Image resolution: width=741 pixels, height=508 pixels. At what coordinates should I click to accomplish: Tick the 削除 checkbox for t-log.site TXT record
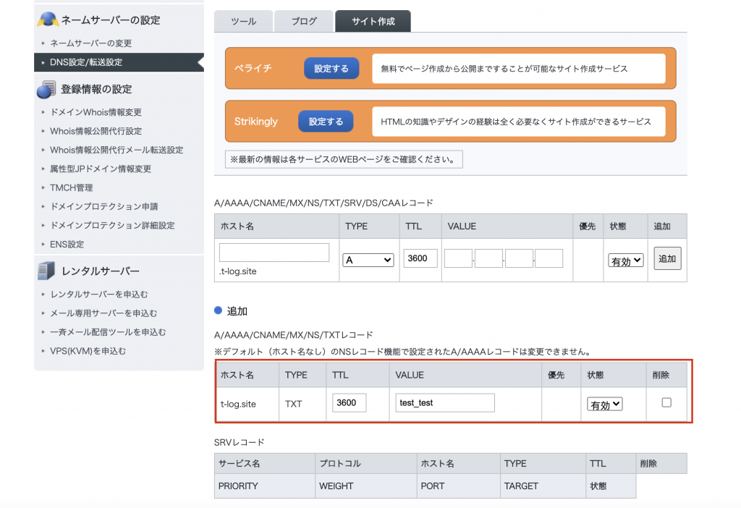click(666, 402)
